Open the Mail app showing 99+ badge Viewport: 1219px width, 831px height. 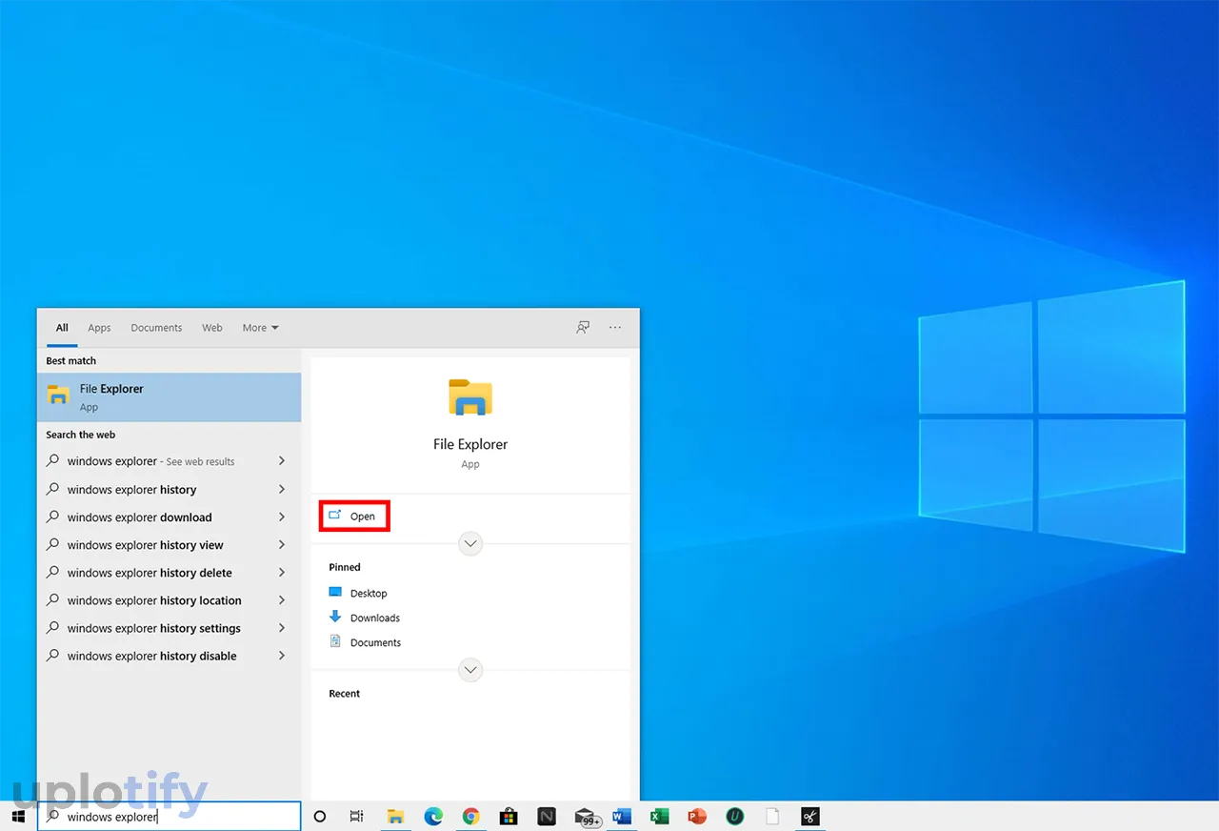pyautogui.click(x=587, y=818)
